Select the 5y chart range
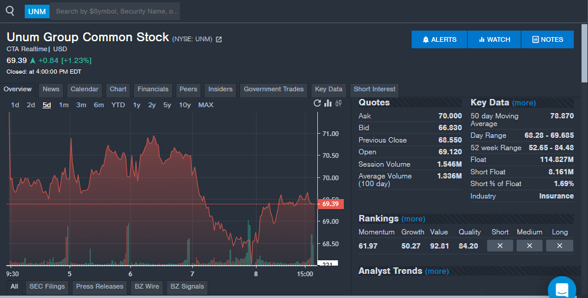The width and height of the screenshot is (588, 298). point(167,105)
